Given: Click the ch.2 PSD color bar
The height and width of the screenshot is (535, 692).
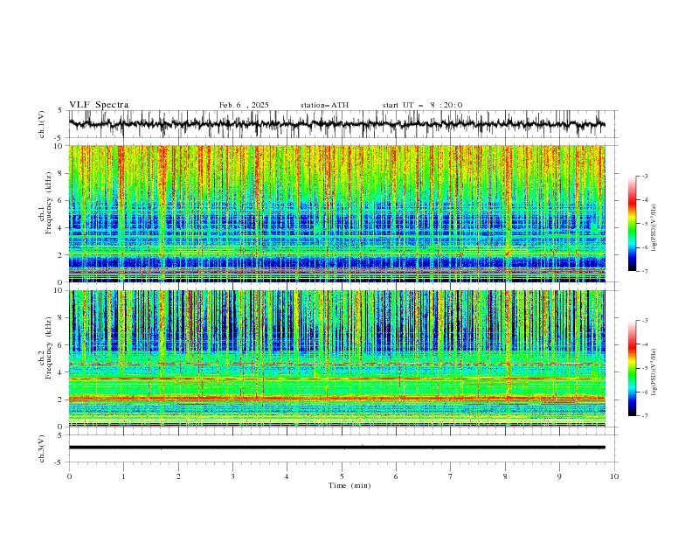Looking at the screenshot, I should [632, 368].
